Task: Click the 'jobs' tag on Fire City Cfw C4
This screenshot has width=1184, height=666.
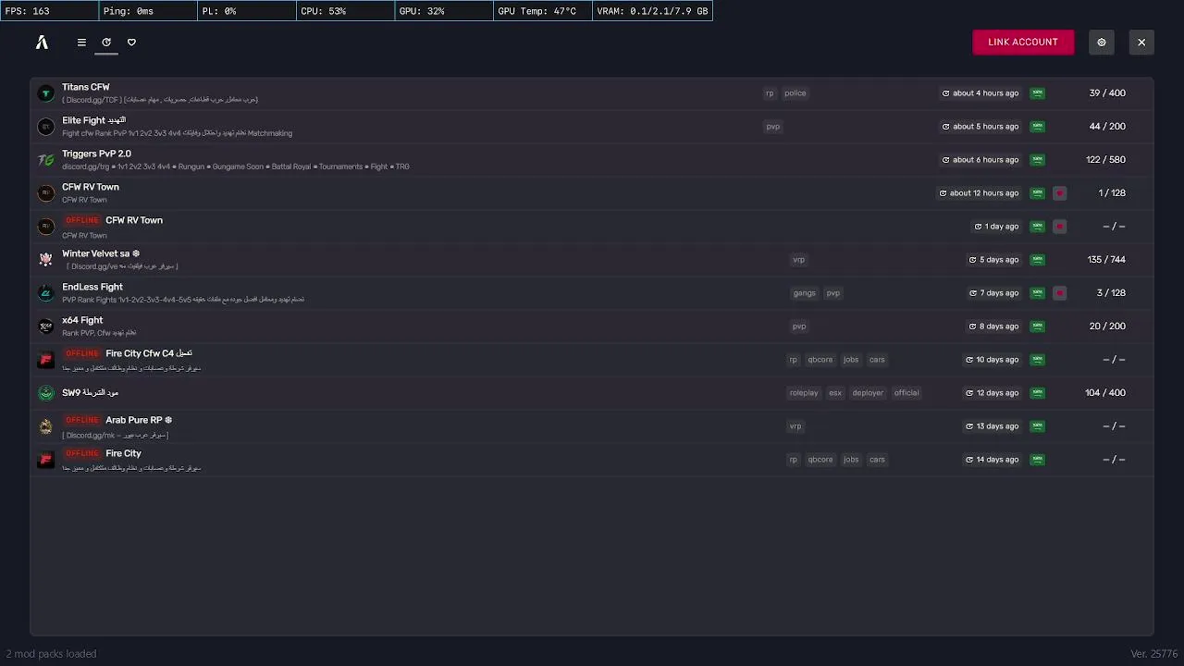Action: pos(851,360)
